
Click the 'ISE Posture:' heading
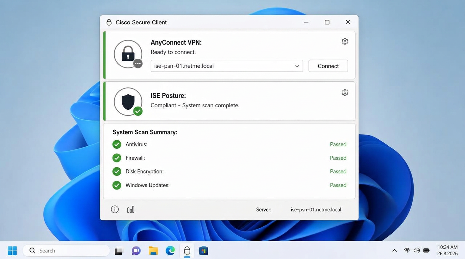coord(168,96)
